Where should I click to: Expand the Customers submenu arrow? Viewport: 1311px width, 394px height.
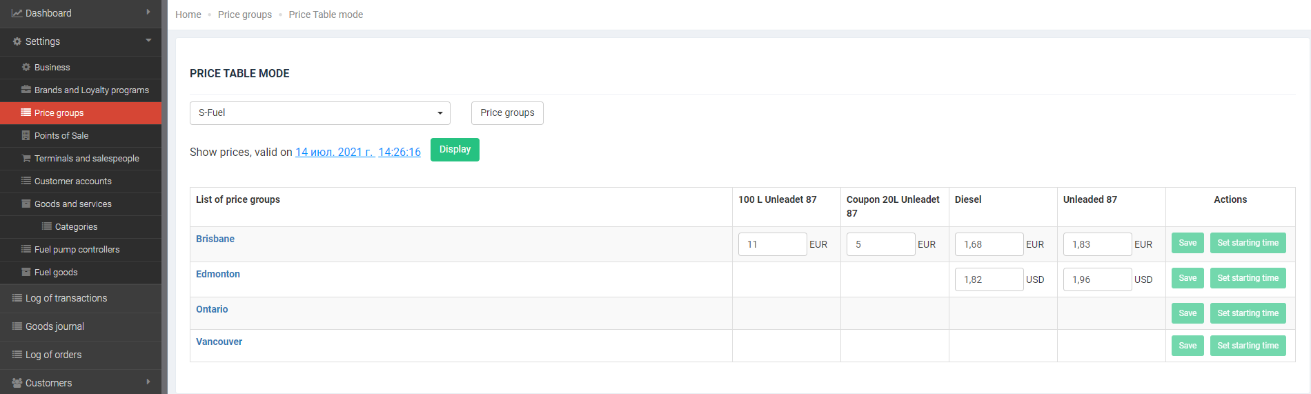click(x=148, y=382)
